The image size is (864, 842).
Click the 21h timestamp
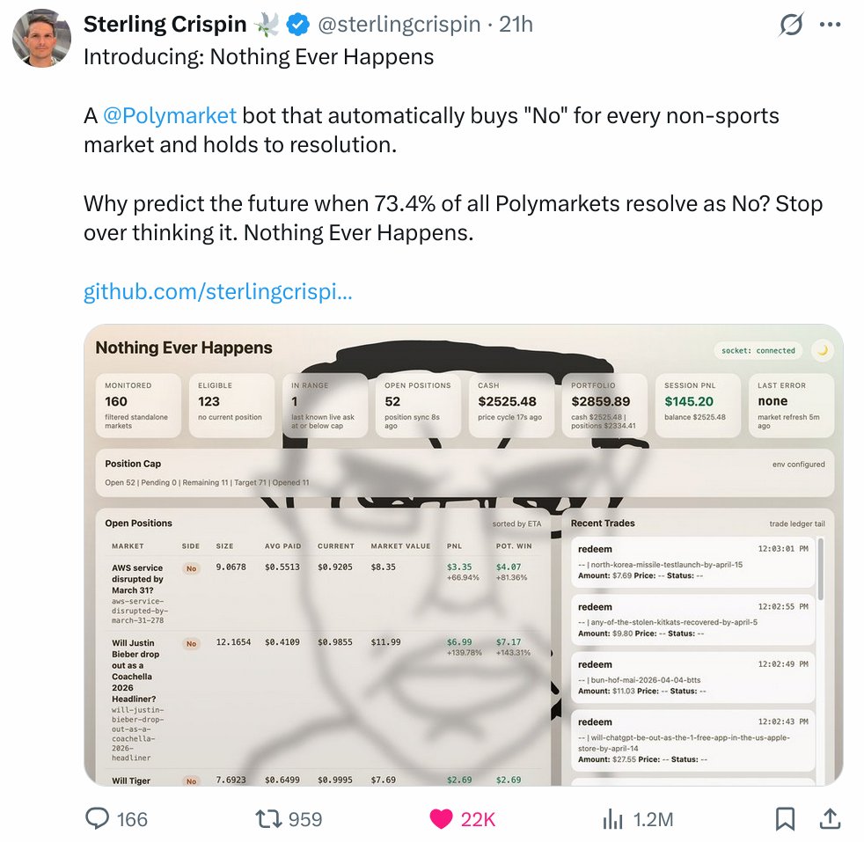[516, 25]
